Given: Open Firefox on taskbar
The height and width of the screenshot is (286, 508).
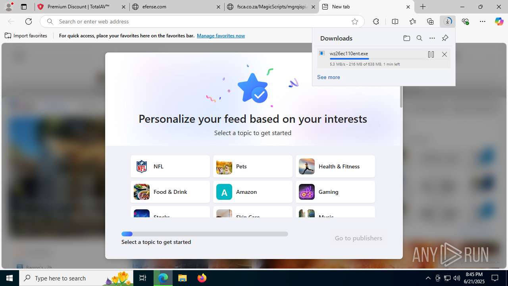Looking at the screenshot, I should (202, 278).
